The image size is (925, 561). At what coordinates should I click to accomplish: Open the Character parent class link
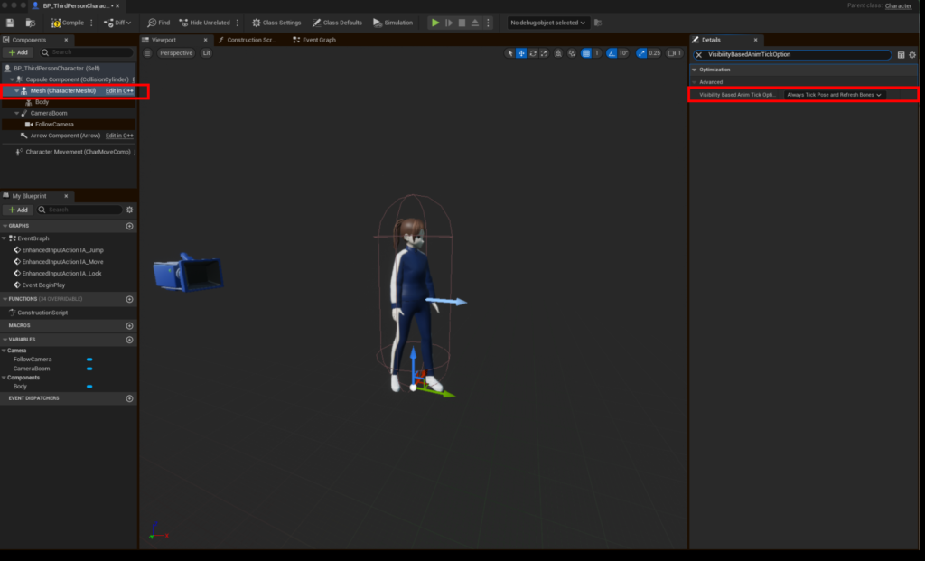898,5
